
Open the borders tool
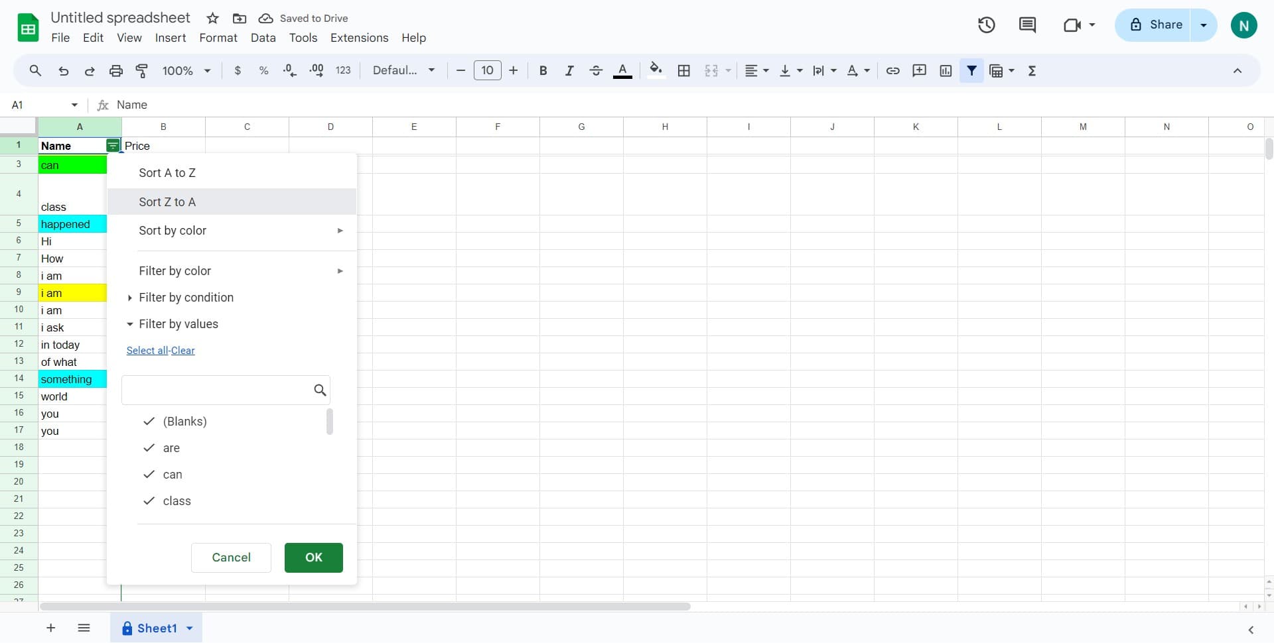[x=683, y=70]
